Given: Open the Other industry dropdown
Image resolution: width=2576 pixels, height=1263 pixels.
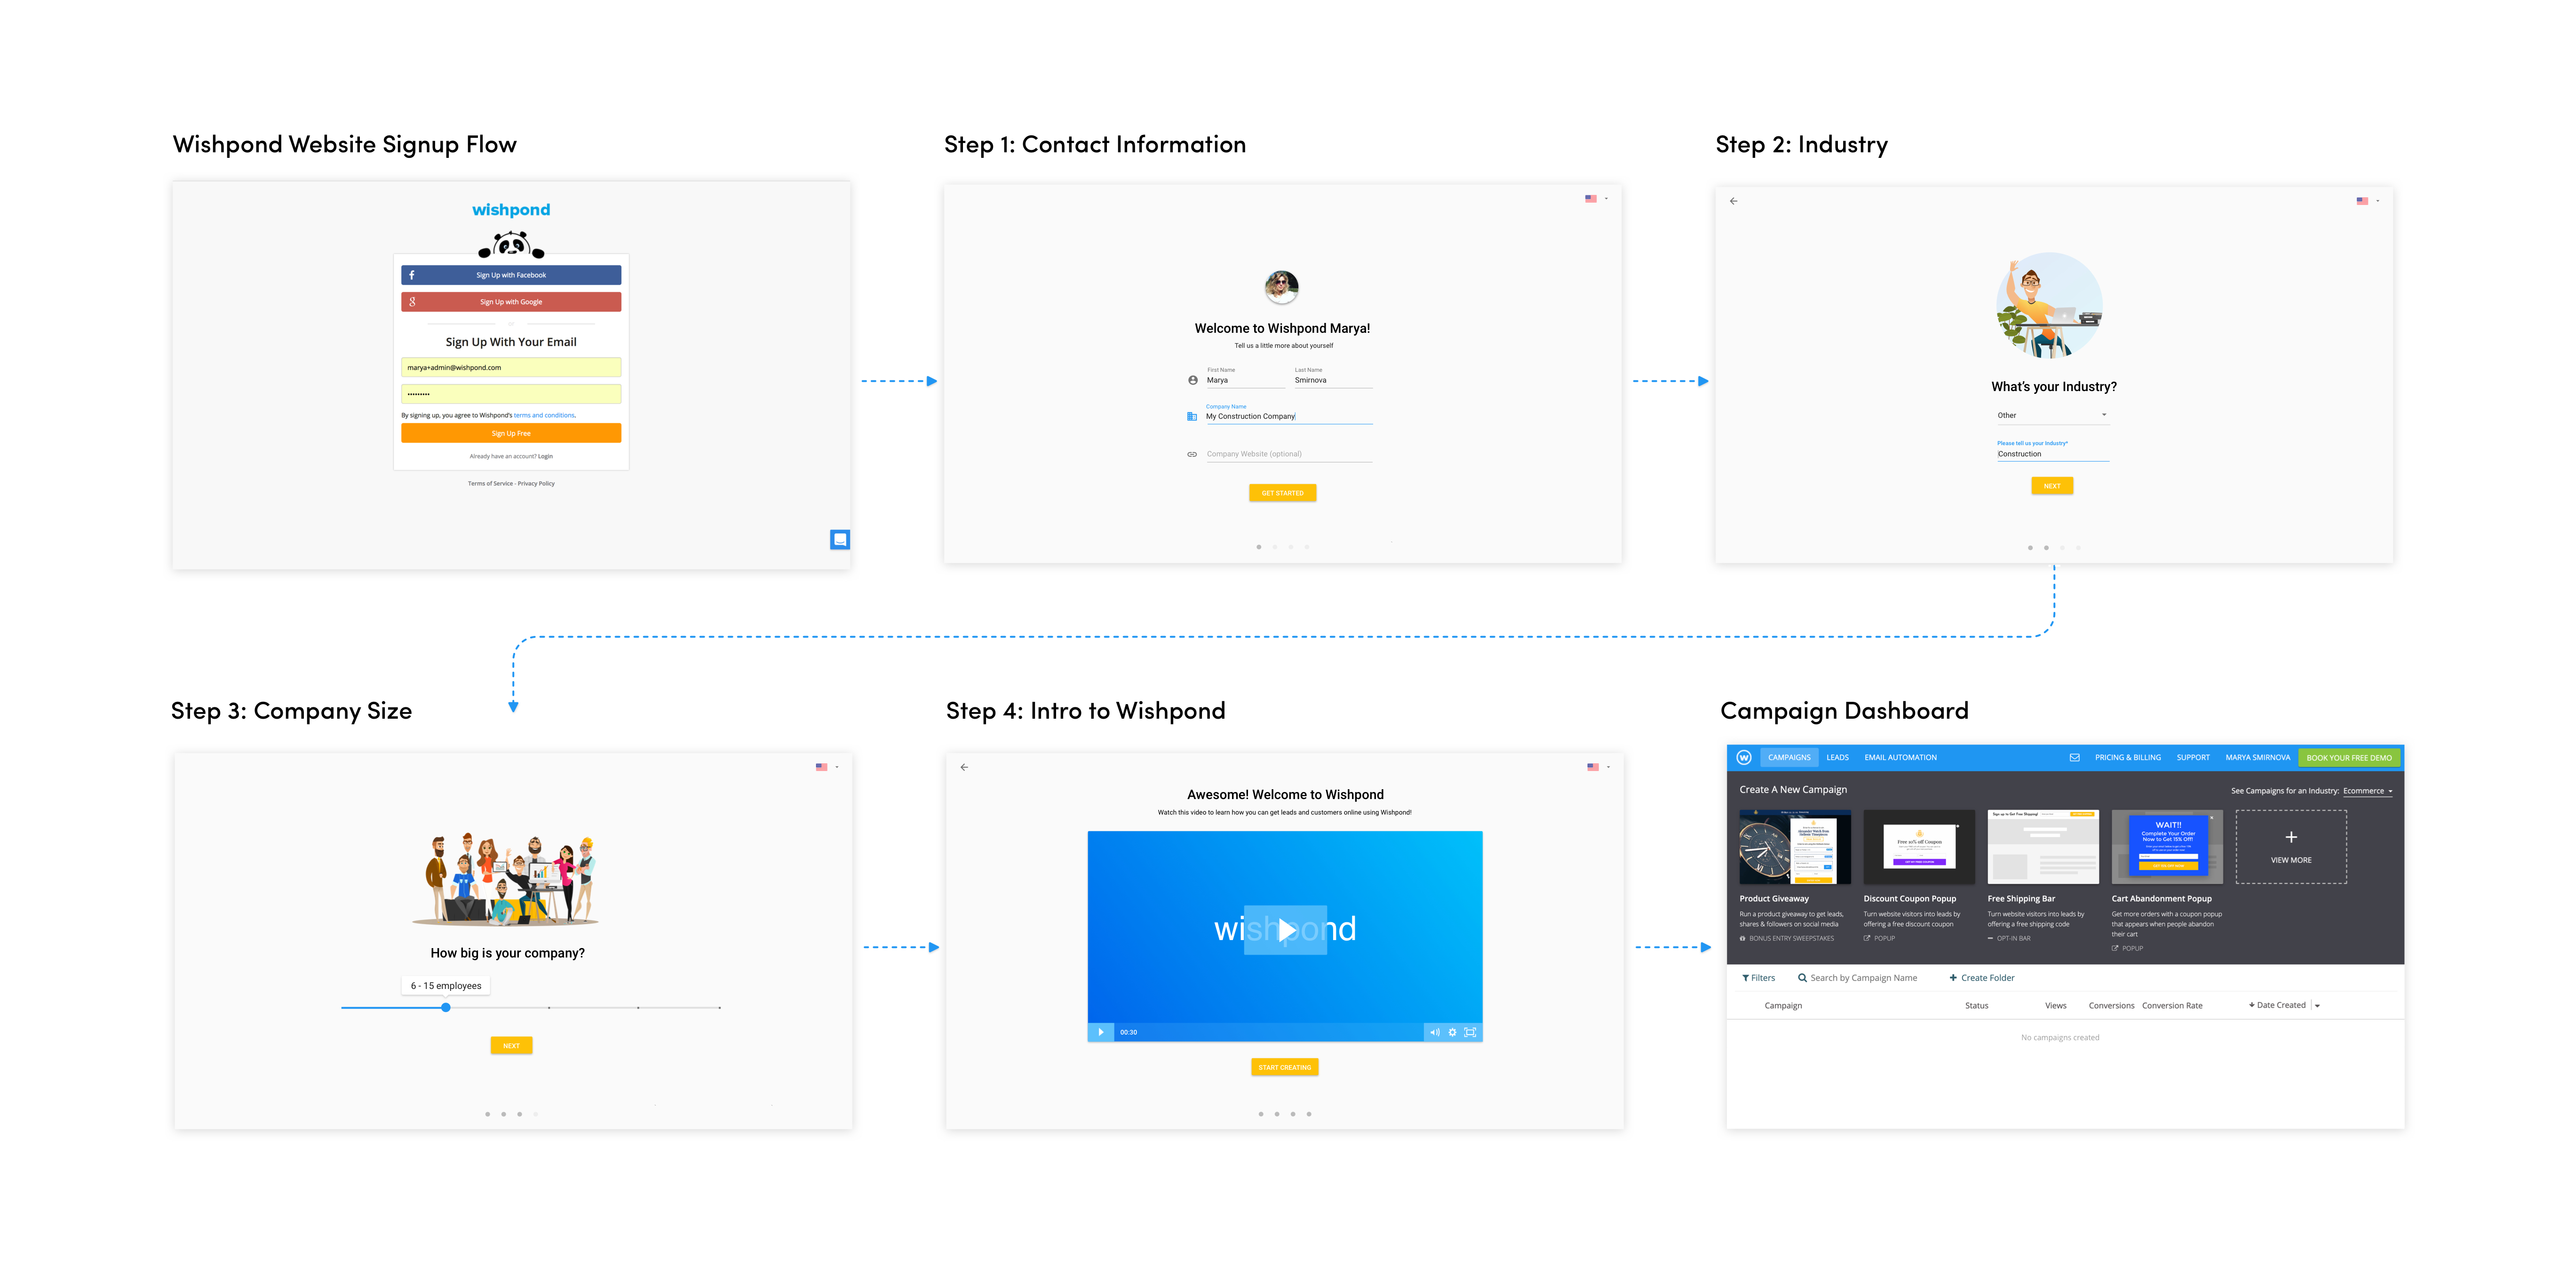Looking at the screenshot, I should pos(2052,416).
